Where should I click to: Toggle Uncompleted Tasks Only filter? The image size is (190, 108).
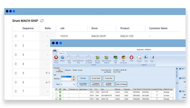[83, 84]
